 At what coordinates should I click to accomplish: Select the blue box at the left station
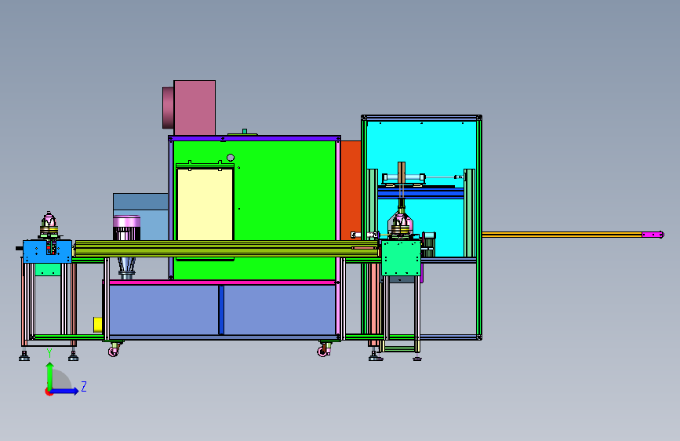coord(47,251)
